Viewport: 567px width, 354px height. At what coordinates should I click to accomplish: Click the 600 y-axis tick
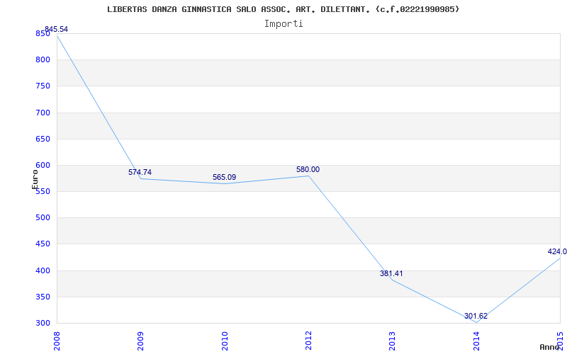[43, 166]
